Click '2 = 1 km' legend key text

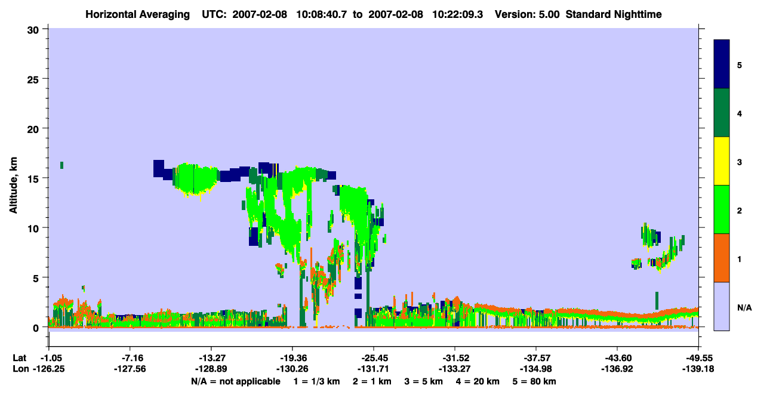pos(372,381)
